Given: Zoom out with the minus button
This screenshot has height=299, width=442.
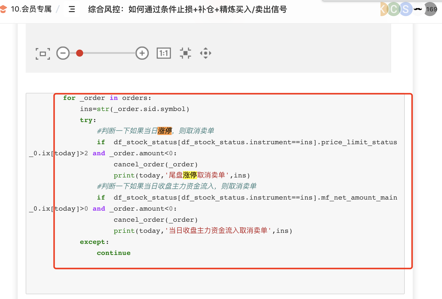Looking at the screenshot, I should point(63,53).
